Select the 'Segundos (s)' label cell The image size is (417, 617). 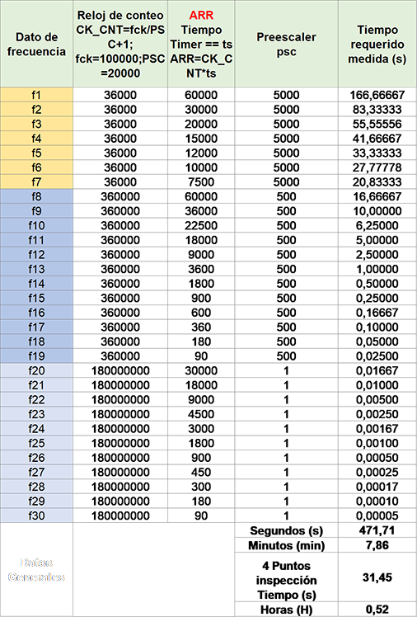(287, 530)
